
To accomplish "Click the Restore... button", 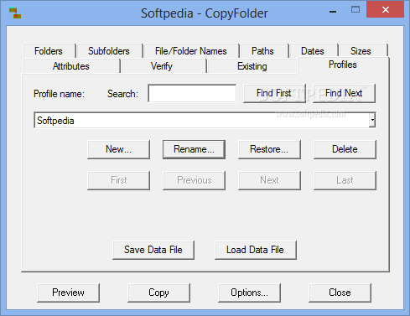I will 269,149.
